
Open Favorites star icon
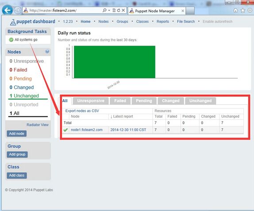(x=242, y=11)
